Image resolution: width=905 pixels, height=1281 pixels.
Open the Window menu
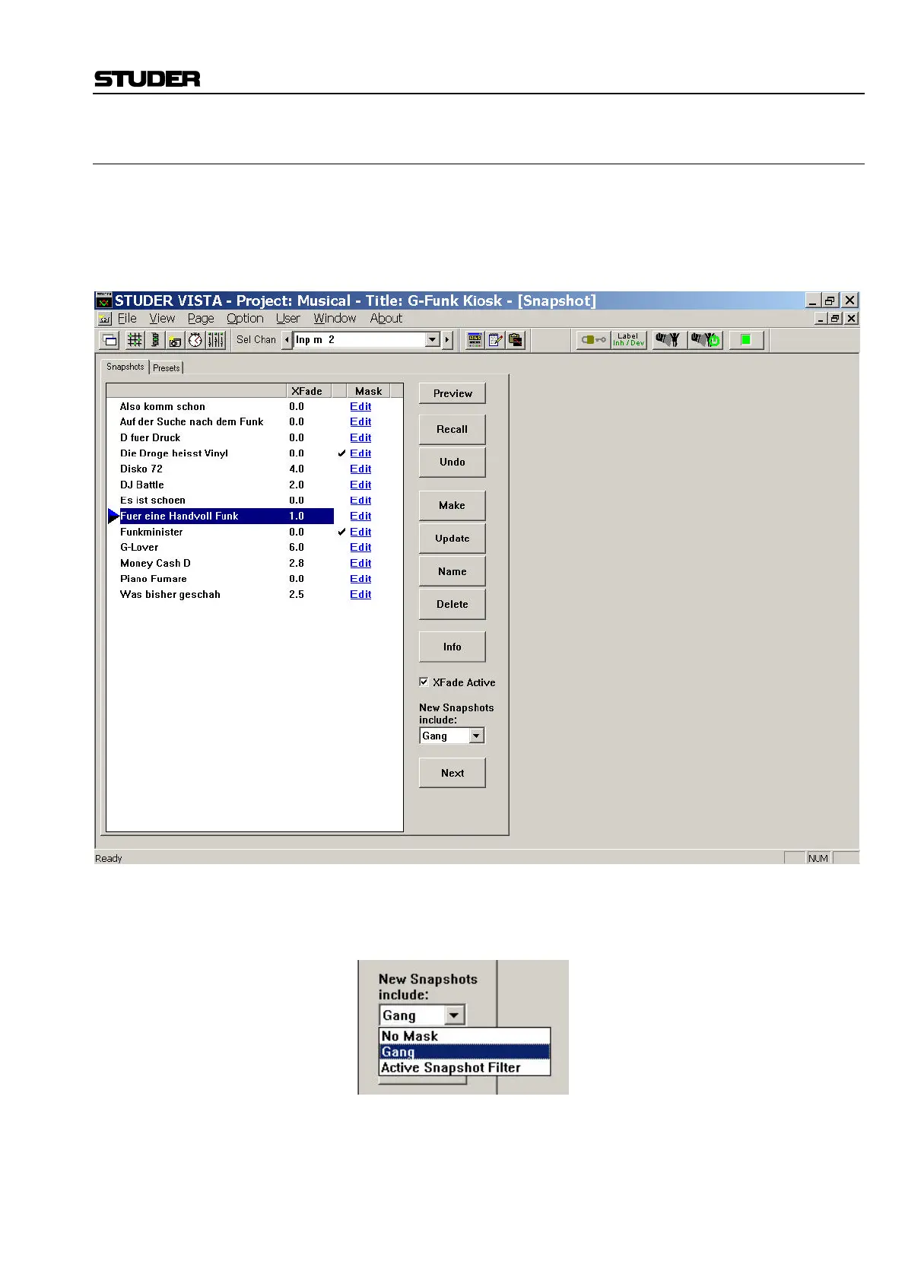pos(335,319)
